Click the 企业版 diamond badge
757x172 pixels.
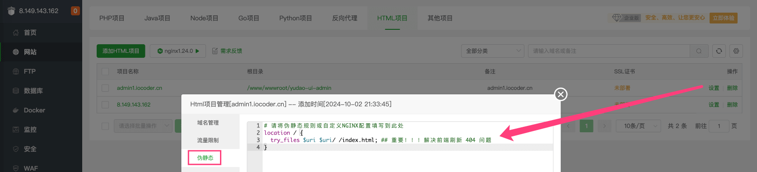[x=626, y=18]
